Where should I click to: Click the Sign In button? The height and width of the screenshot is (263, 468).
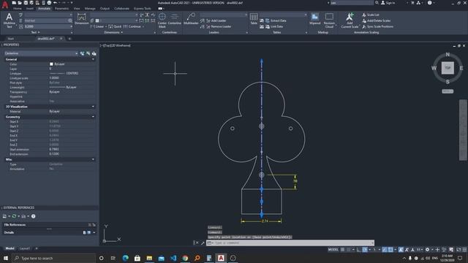tap(388, 3)
